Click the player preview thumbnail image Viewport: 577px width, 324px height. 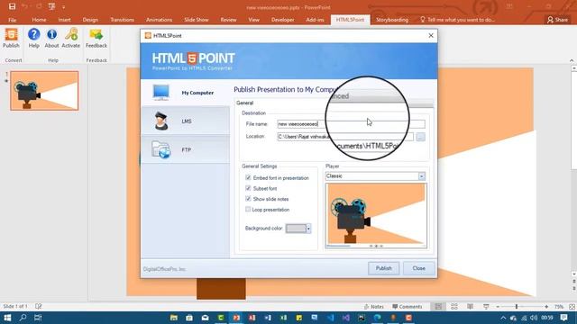pyautogui.click(x=376, y=216)
